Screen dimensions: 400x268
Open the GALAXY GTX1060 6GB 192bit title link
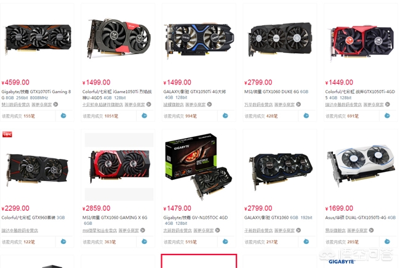tap(278, 217)
